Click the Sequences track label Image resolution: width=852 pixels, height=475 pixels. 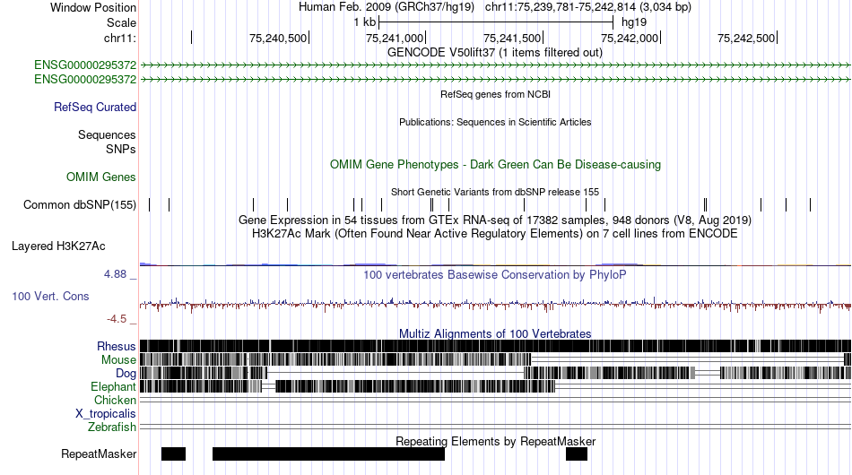(x=107, y=134)
